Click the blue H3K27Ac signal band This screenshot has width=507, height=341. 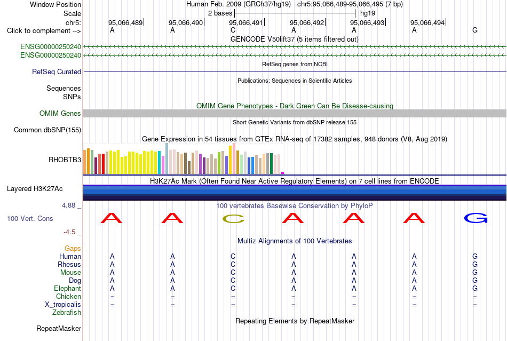click(295, 193)
